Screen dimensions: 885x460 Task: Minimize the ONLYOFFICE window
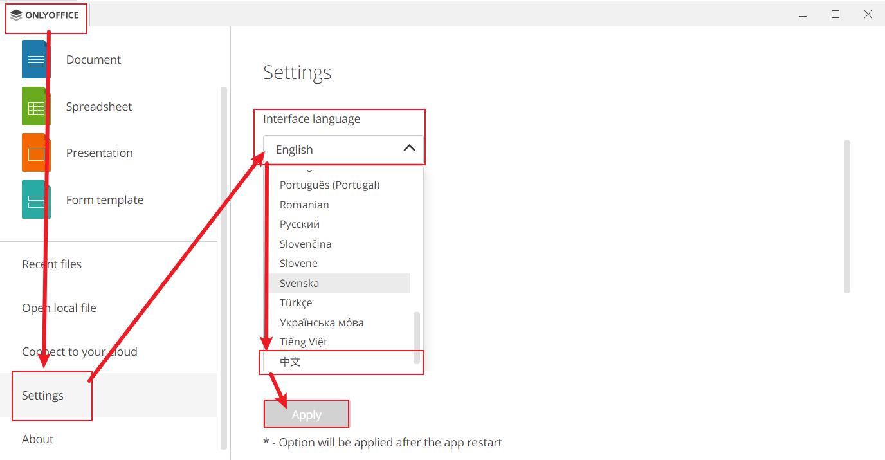point(803,14)
